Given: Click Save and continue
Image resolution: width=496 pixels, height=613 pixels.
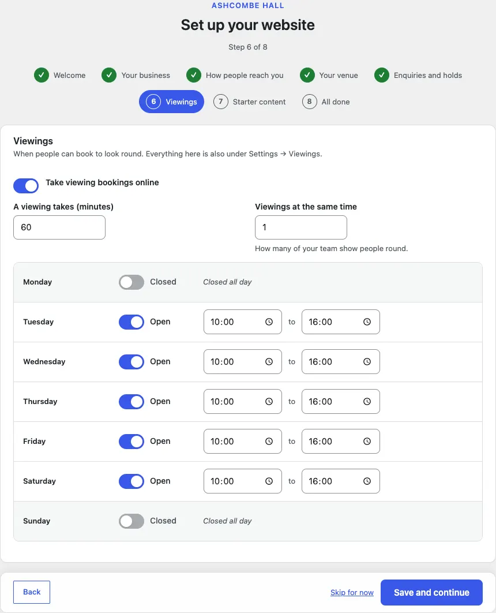Looking at the screenshot, I should pyautogui.click(x=431, y=592).
